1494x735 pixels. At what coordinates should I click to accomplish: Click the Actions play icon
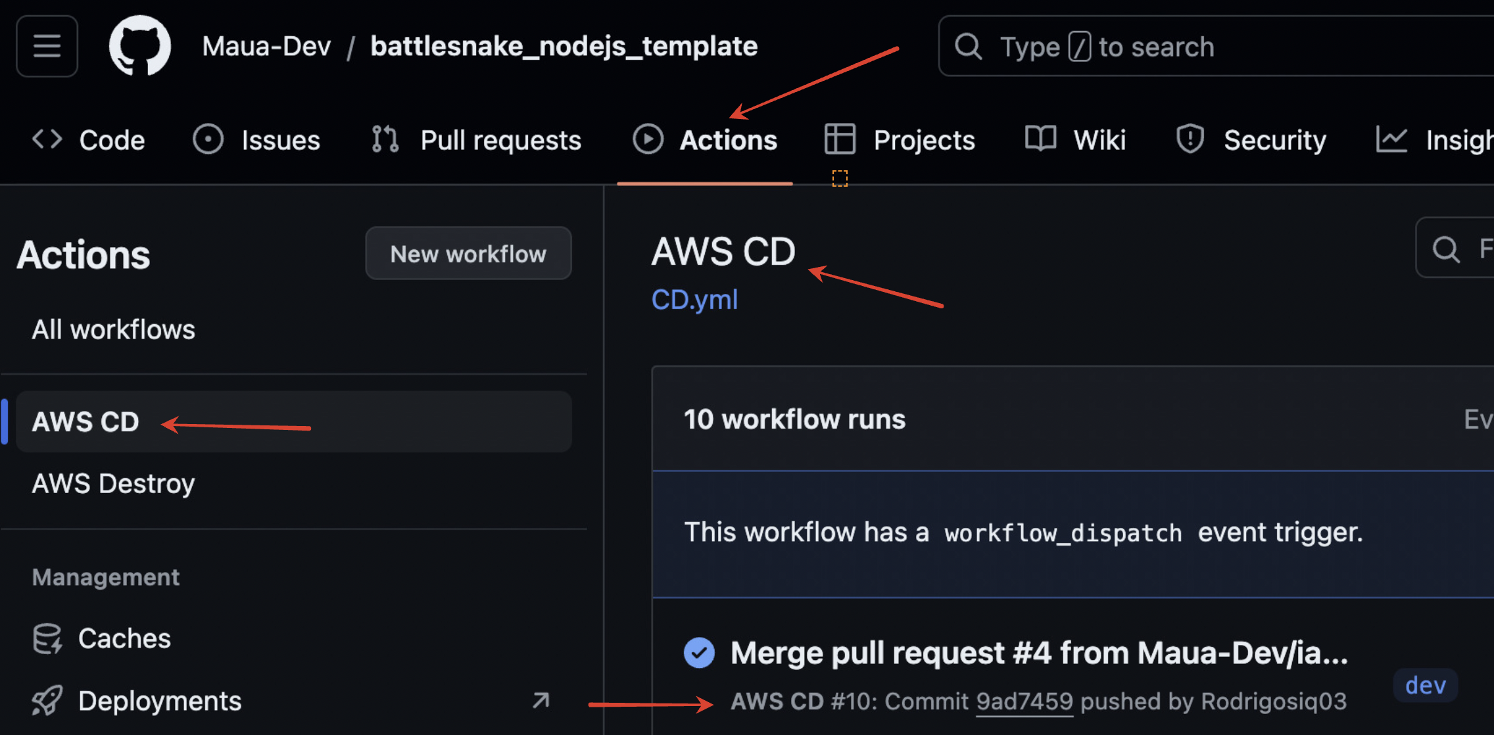pos(648,139)
